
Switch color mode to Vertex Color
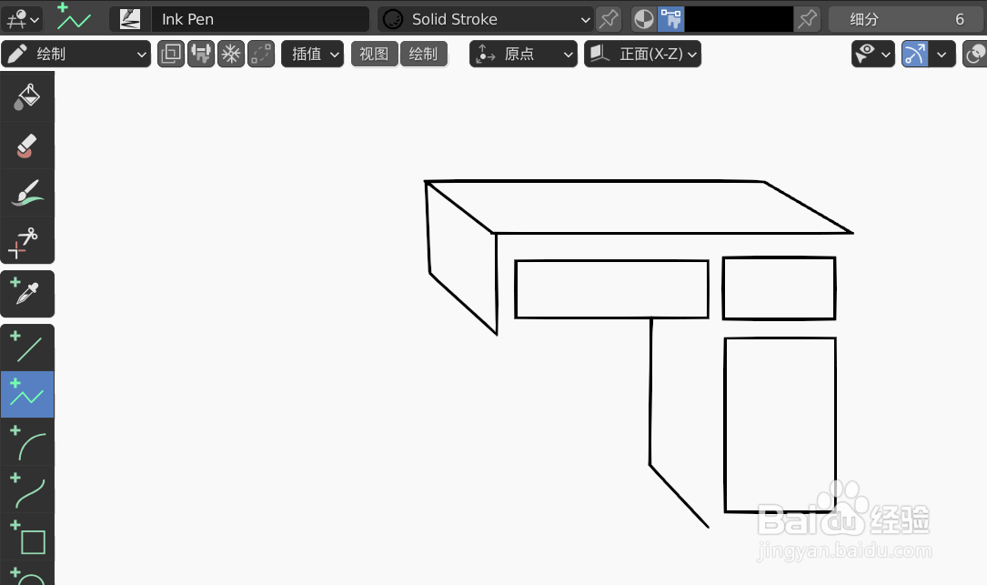click(x=671, y=19)
